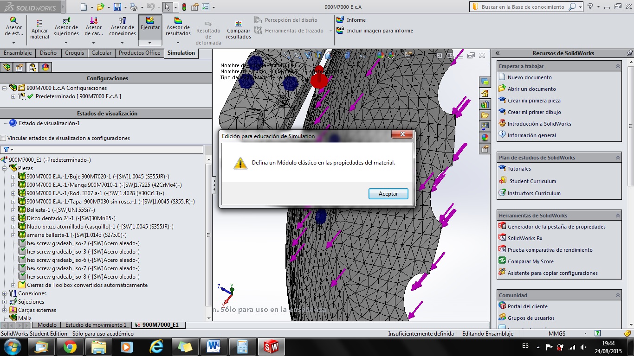This screenshot has height=356, width=634.
Task: Expand the Sujeciones tree node
Action: (5, 302)
